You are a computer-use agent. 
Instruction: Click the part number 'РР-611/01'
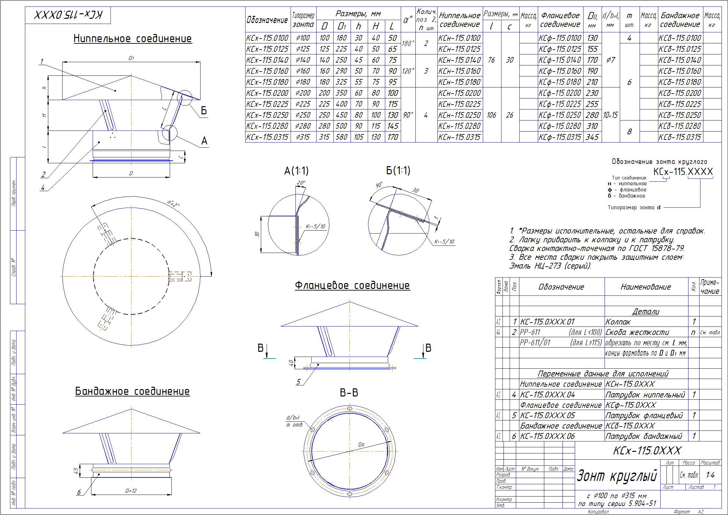click(x=535, y=343)
